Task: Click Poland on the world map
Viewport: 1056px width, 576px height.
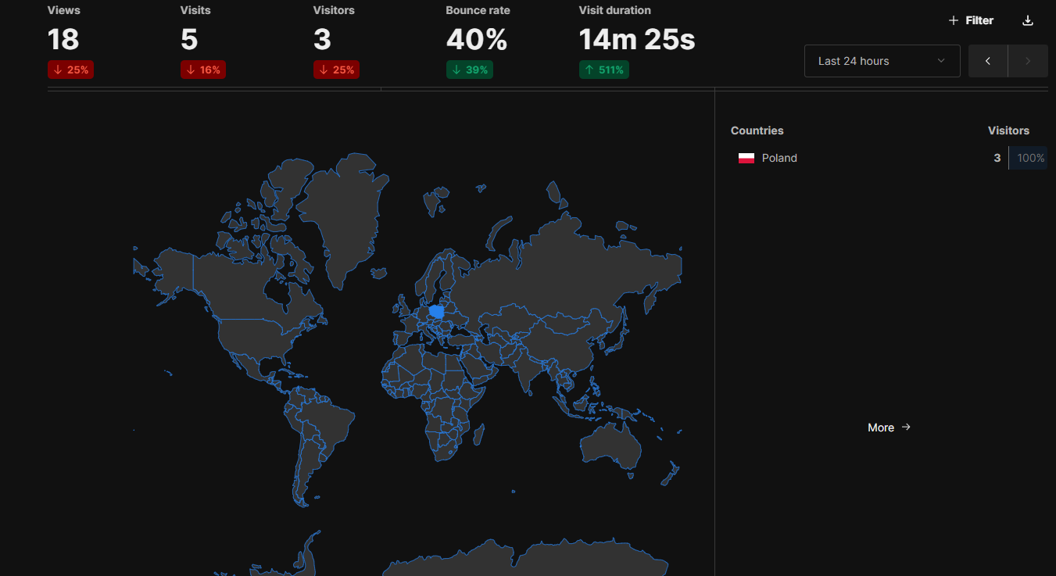Action: (435, 311)
